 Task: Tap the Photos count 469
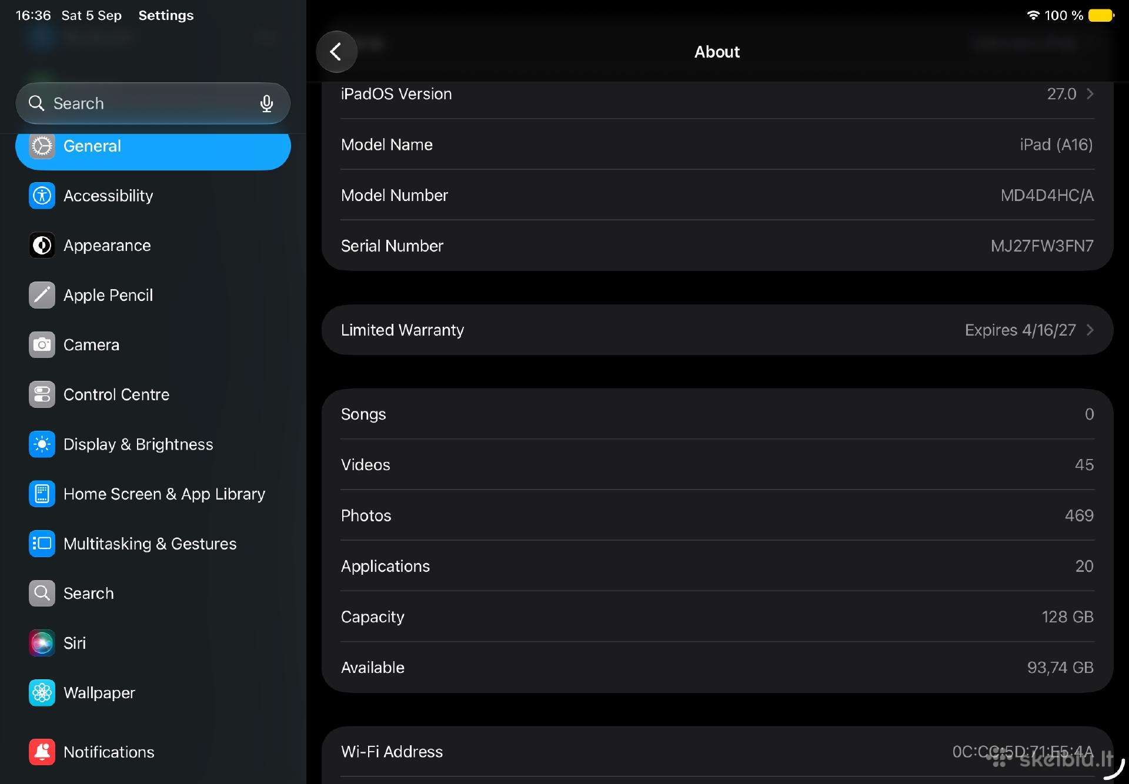1079,515
